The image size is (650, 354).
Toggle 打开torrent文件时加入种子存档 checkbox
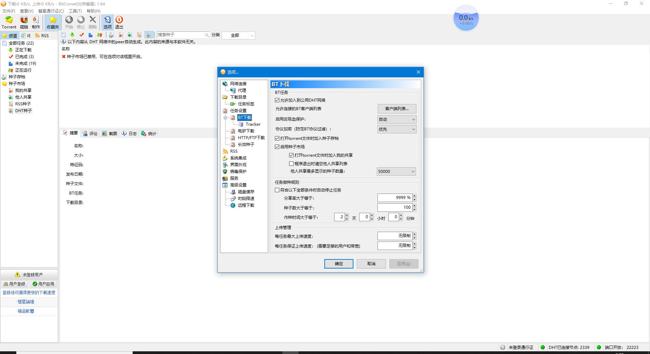(277, 138)
